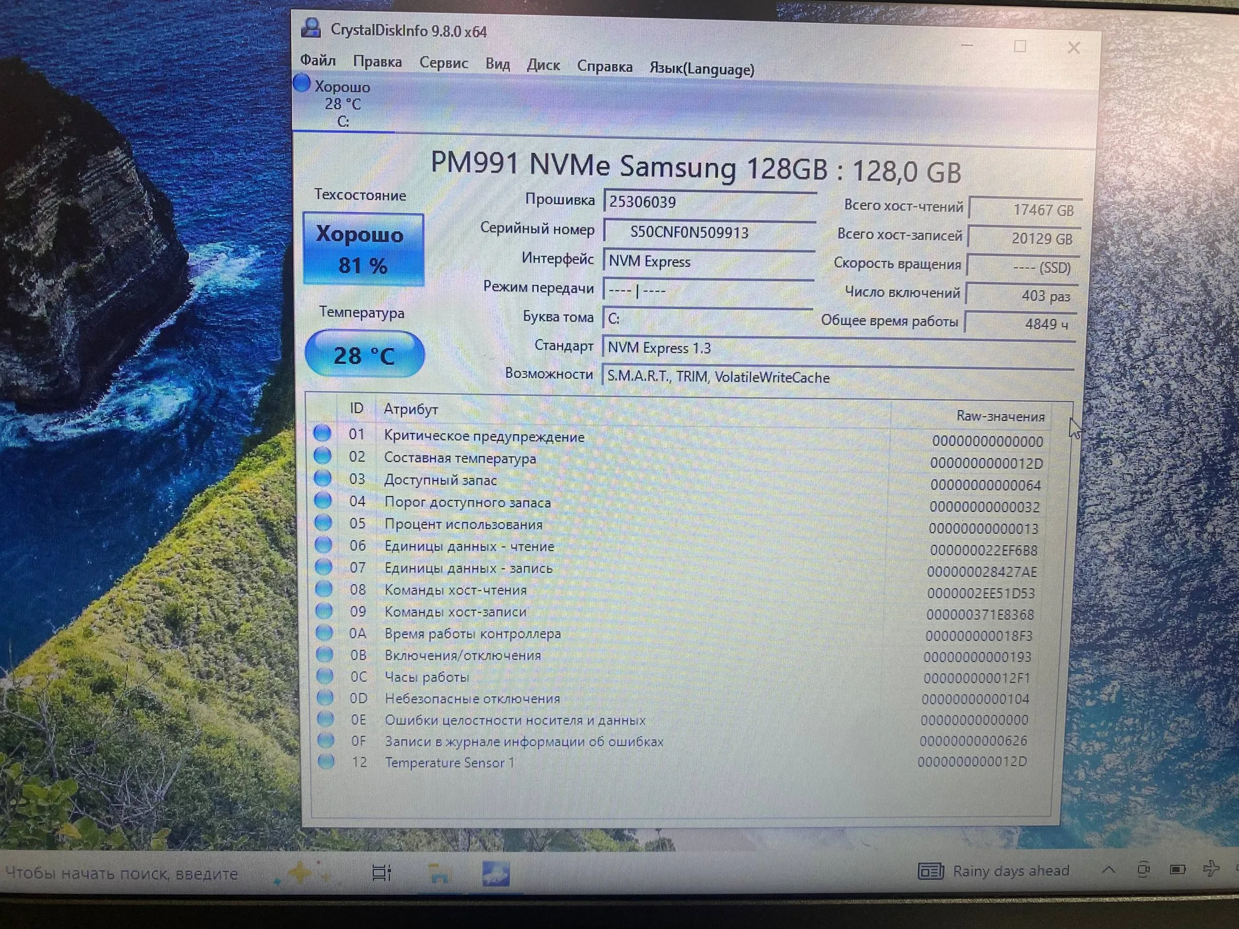Maximize the CrystalDiskInfo window
Image resolution: width=1239 pixels, height=929 pixels.
pos(1020,46)
